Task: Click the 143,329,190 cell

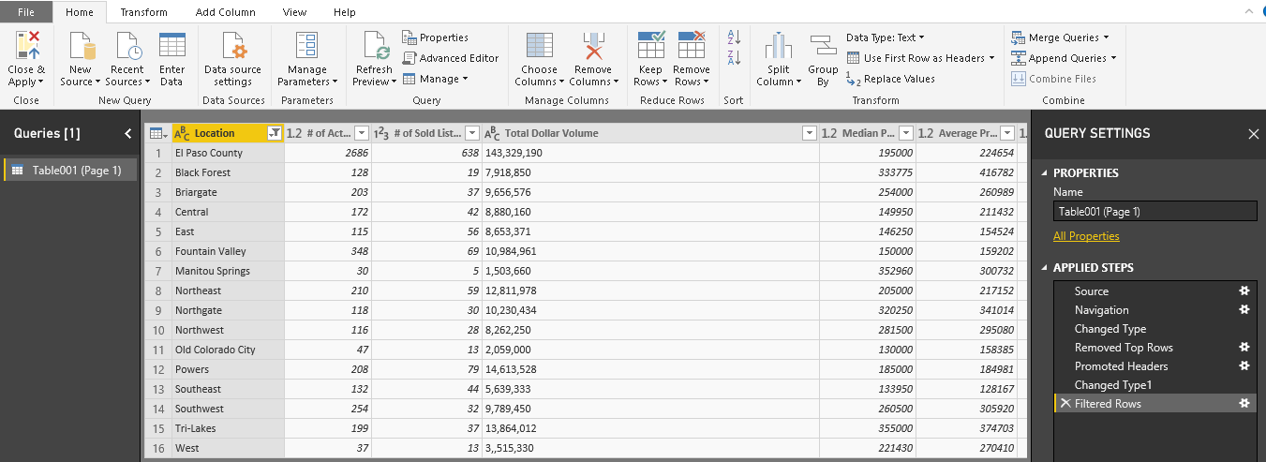Action: [650, 153]
